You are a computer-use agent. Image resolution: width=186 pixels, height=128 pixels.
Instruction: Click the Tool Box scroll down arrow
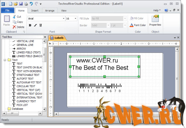coord(44,109)
